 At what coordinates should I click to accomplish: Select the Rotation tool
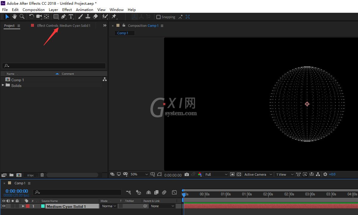[x=31, y=17]
